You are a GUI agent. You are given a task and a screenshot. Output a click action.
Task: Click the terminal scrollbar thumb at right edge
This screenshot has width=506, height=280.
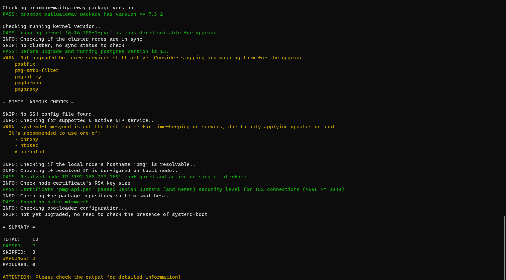click(504, 248)
